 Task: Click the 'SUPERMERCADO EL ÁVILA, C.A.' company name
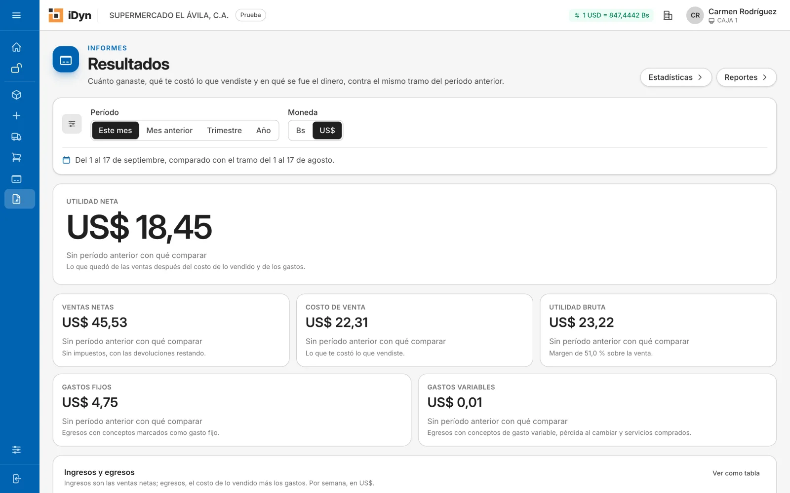[169, 15]
